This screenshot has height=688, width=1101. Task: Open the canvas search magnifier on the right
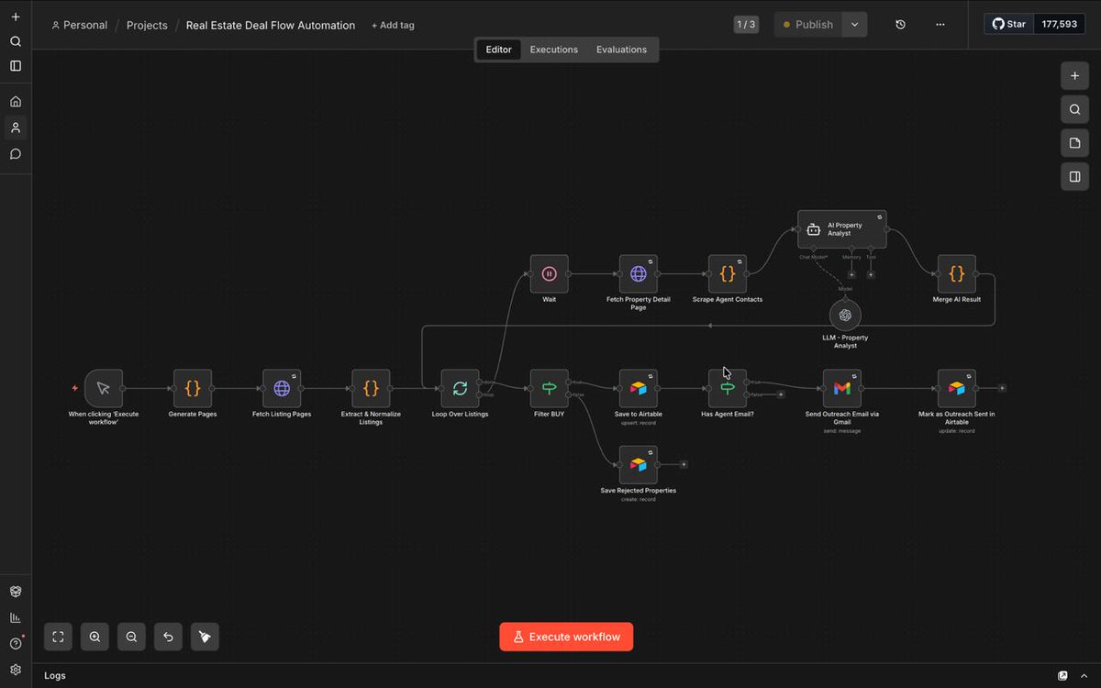coord(1074,110)
